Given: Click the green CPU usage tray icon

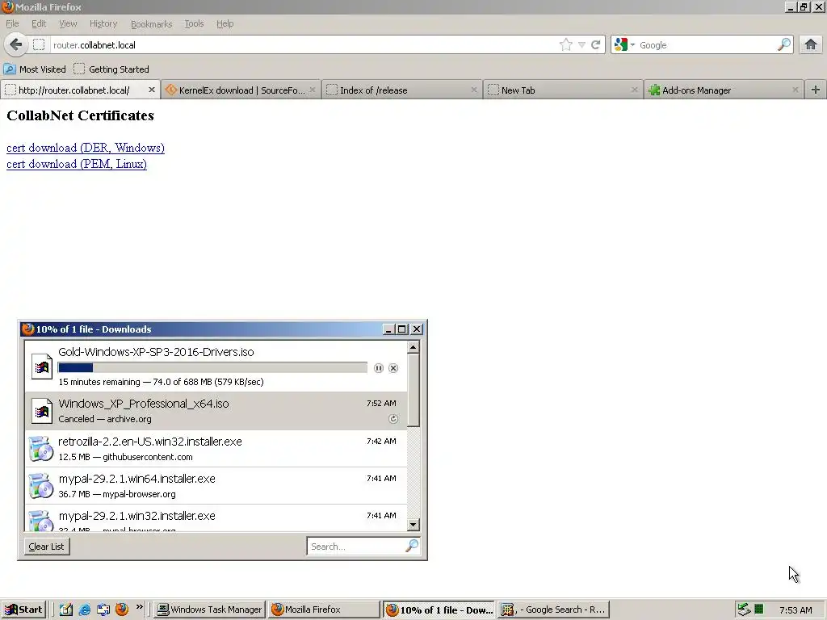Looking at the screenshot, I should [758, 610].
